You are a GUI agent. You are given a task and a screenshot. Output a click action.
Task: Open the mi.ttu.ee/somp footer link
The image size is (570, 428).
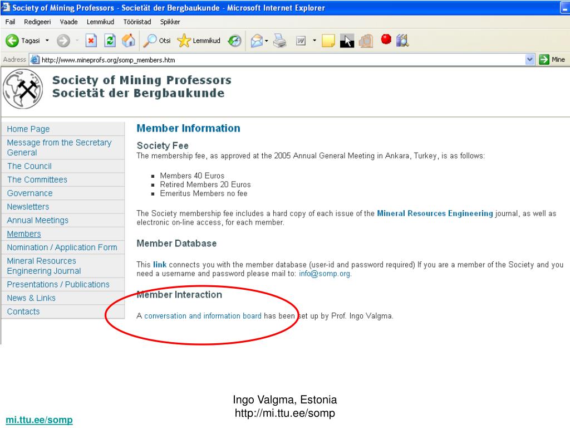pos(40,420)
